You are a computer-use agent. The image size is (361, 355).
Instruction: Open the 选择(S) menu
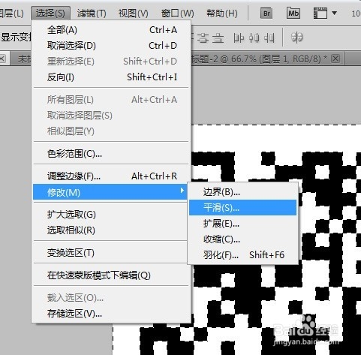pos(50,14)
